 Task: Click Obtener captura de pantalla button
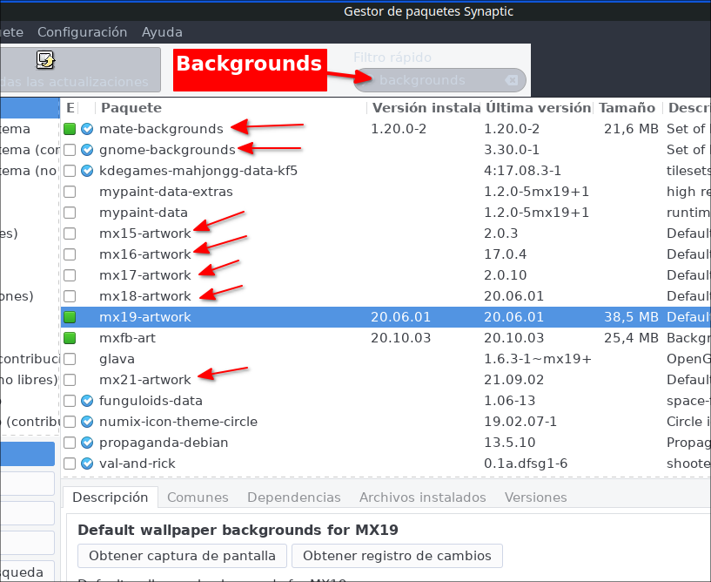pos(182,556)
